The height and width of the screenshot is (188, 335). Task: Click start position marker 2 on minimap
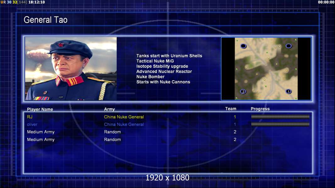click(243, 92)
